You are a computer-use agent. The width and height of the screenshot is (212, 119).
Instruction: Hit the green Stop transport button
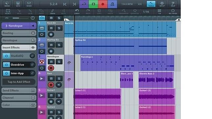(x=93, y=4)
